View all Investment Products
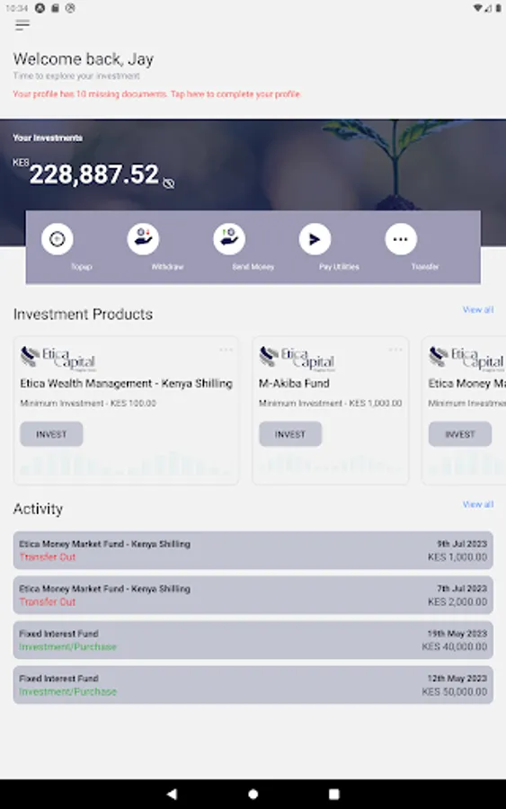 click(x=478, y=309)
